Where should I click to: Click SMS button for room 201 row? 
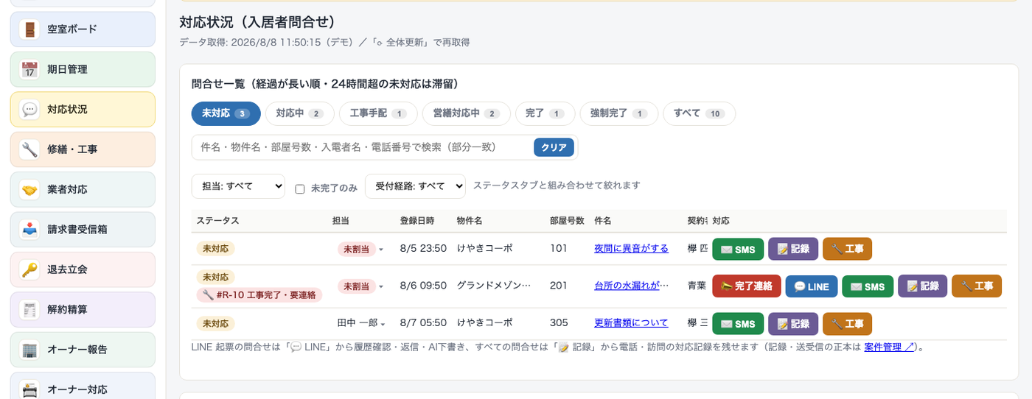click(868, 286)
